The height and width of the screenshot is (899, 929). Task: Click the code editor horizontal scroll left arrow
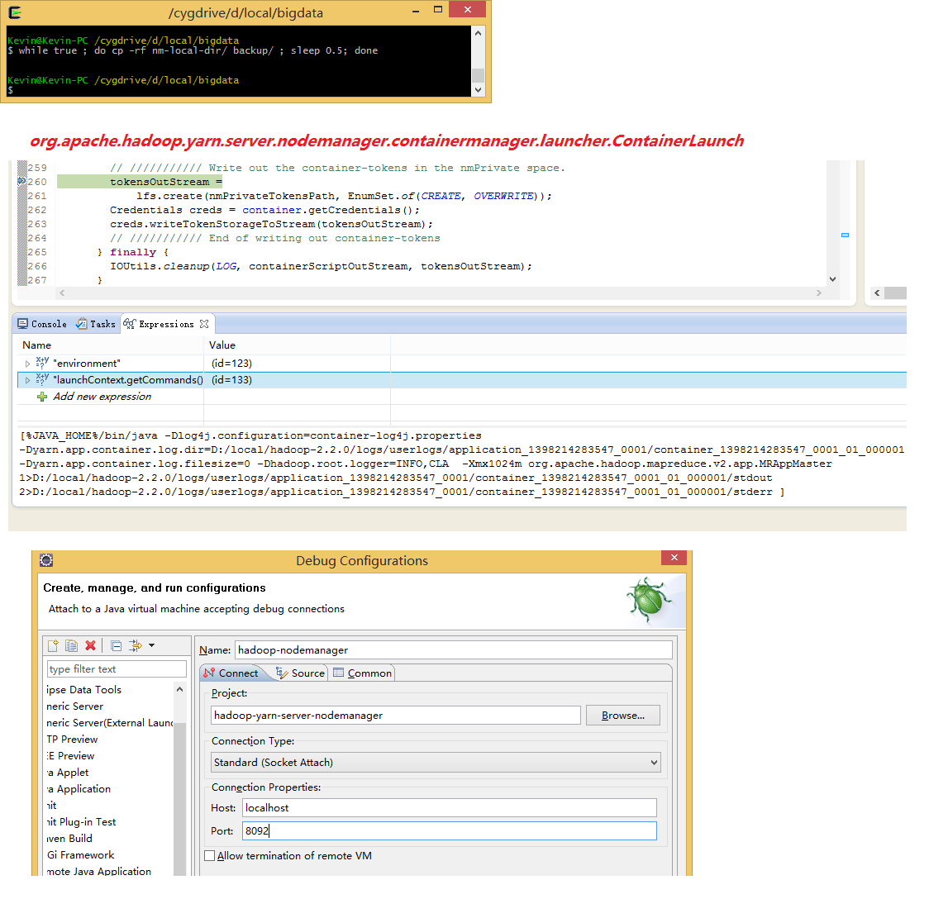pos(62,293)
